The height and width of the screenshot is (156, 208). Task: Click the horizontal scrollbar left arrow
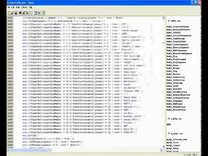point(8,150)
